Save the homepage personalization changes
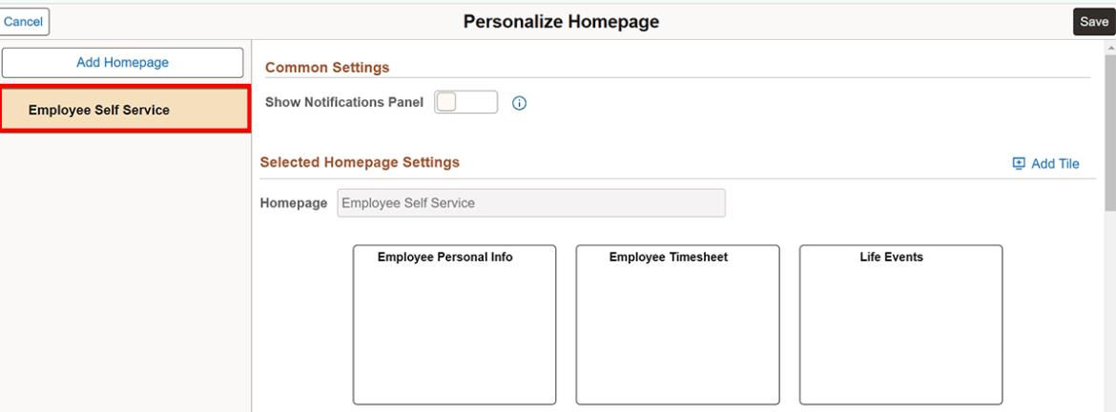The image size is (1116, 412). 1093,22
